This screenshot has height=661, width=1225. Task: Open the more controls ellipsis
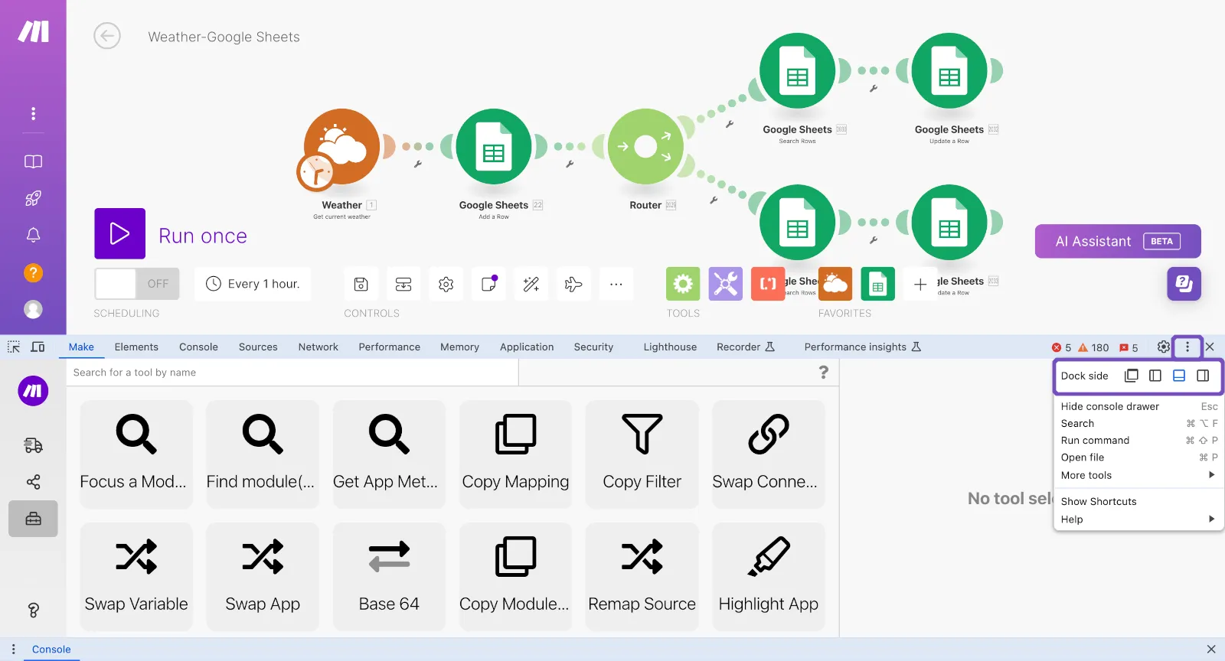tap(616, 285)
